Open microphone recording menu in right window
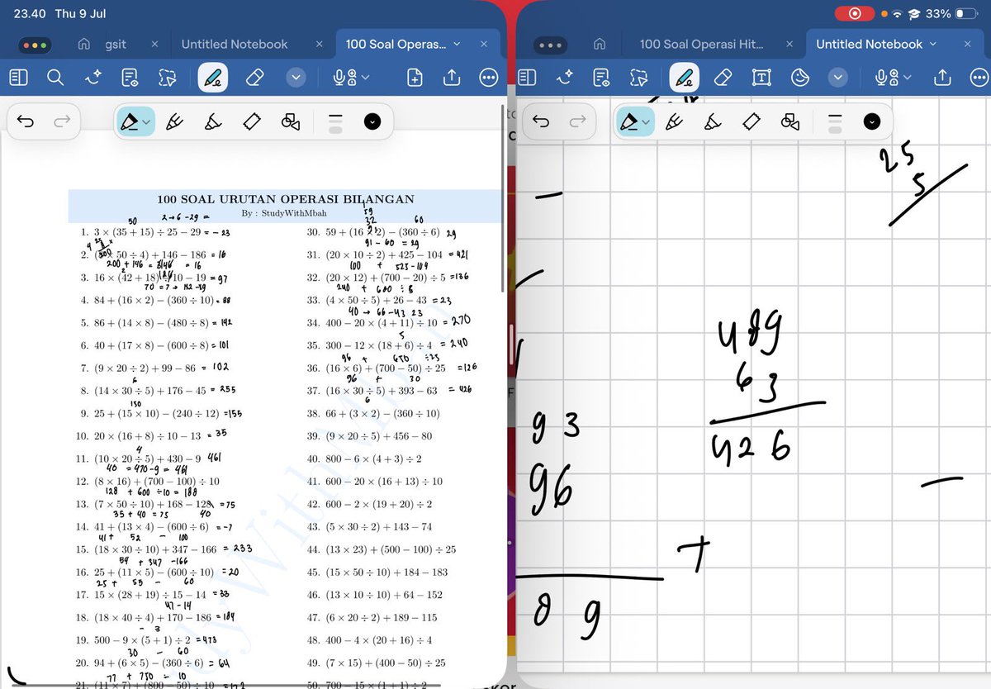 893,78
